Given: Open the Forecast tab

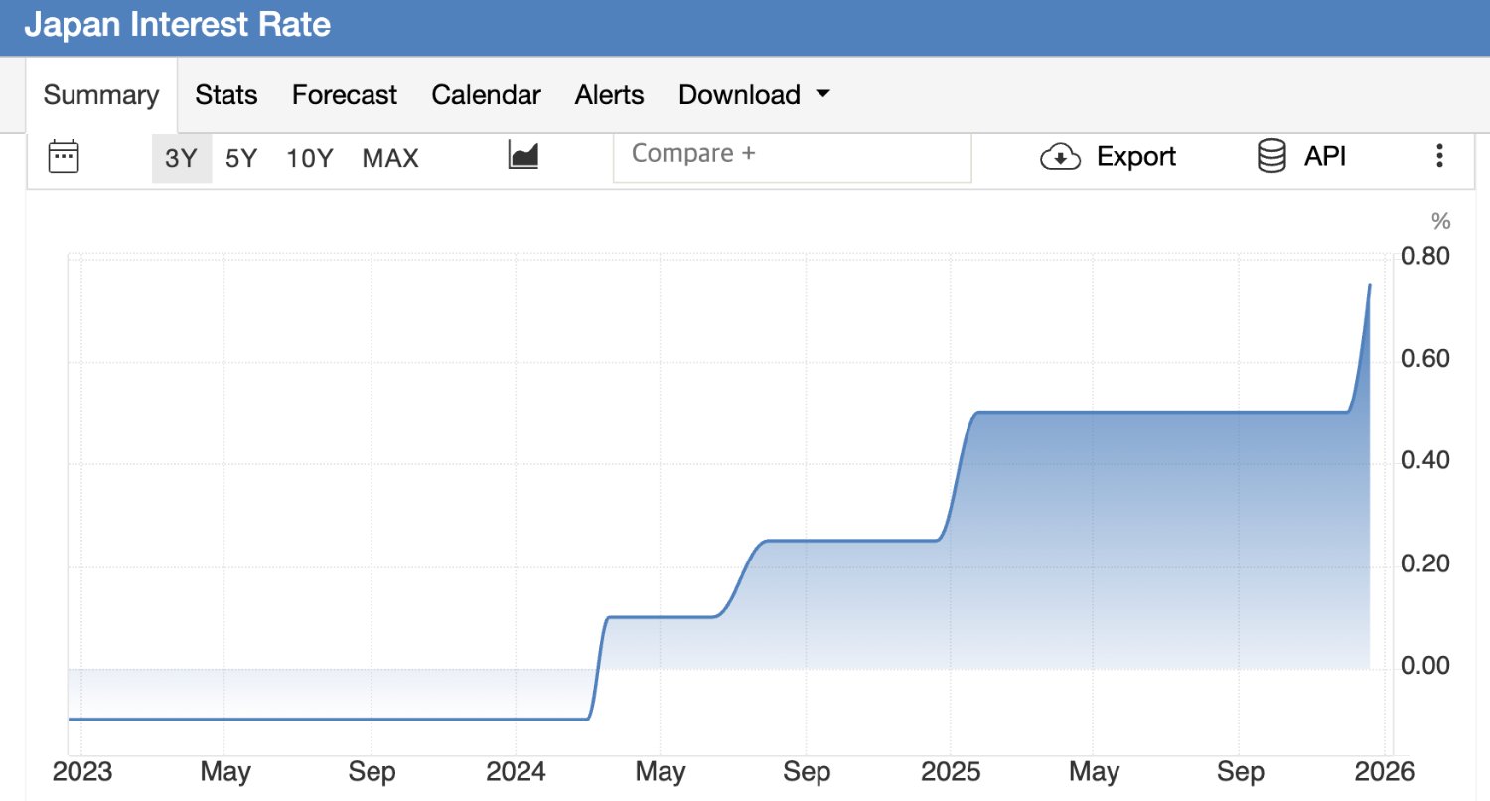Looking at the screenshot, I should [x=345, y=95].
